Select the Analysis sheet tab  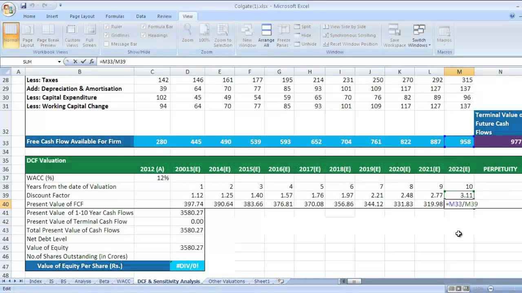coord(83,281)
